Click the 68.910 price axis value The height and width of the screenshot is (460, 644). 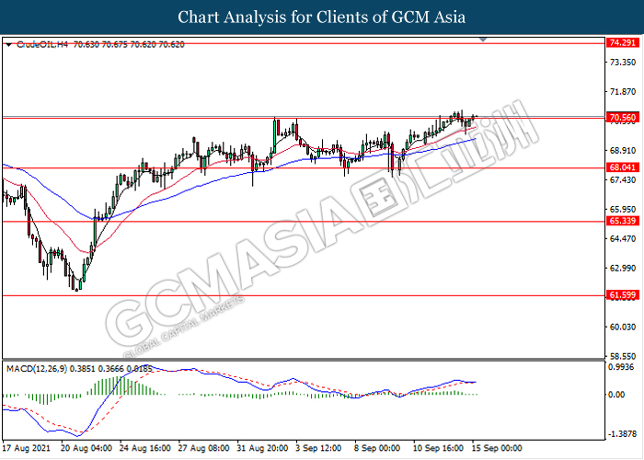pyautogui.click(x=623, y=151)
